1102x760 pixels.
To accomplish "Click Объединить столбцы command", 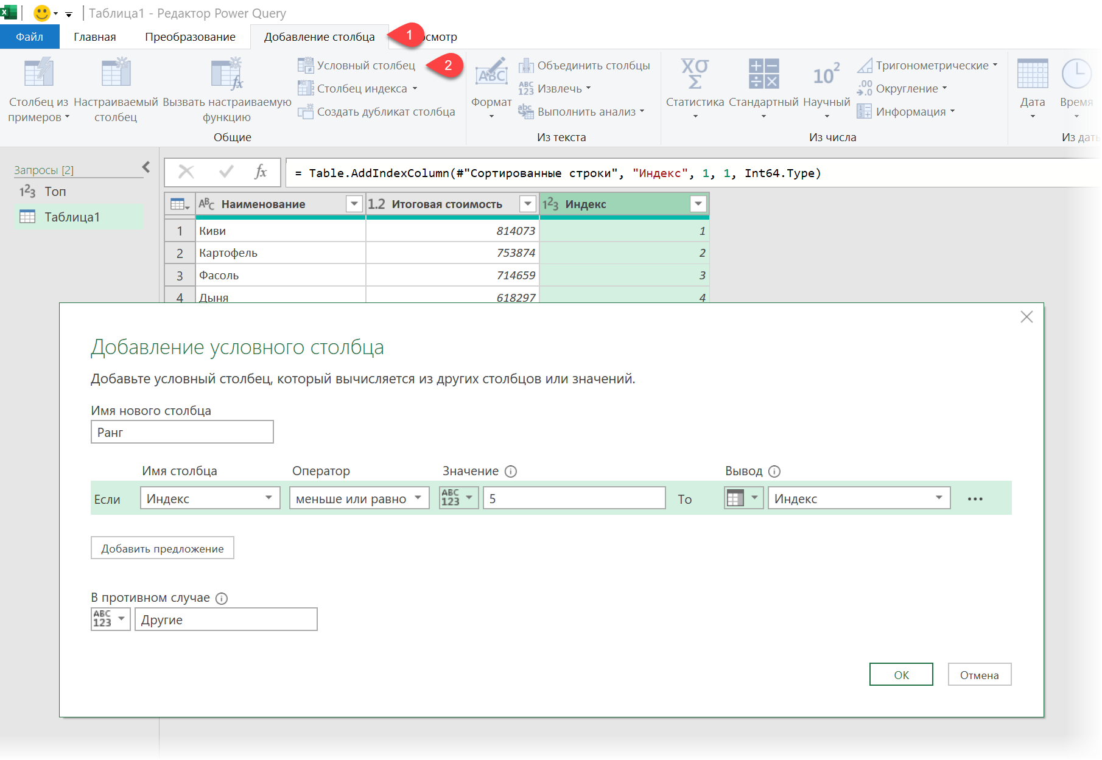I will [x=584, y=65].
